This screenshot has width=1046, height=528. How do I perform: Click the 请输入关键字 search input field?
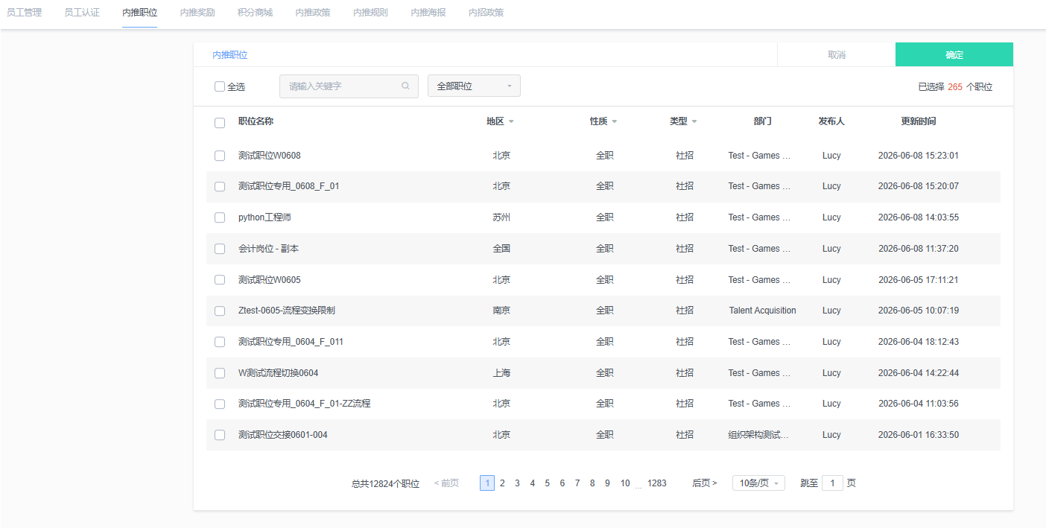tap(349, 86)
